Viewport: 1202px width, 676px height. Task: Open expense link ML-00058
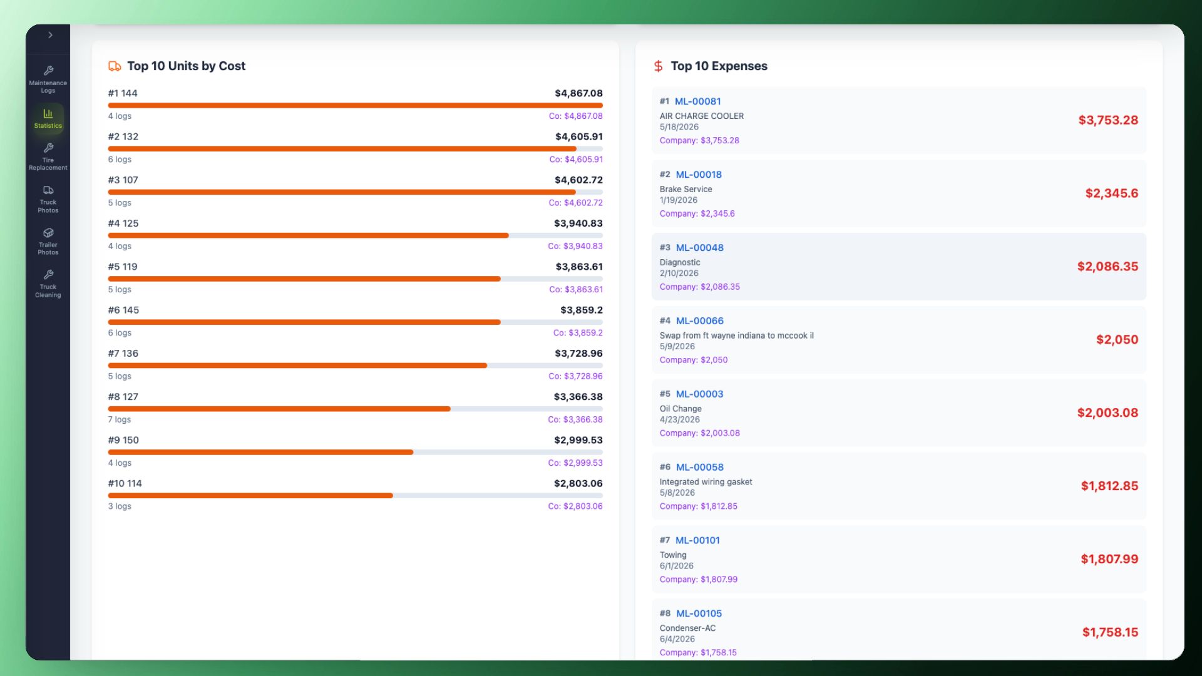[x=699, y=468]
